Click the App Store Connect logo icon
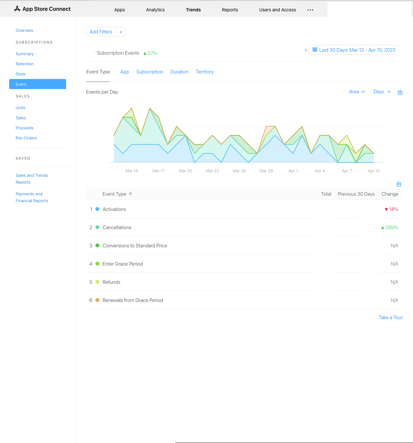Viewport: 413px width, 443px height. (x=17, y=9)
